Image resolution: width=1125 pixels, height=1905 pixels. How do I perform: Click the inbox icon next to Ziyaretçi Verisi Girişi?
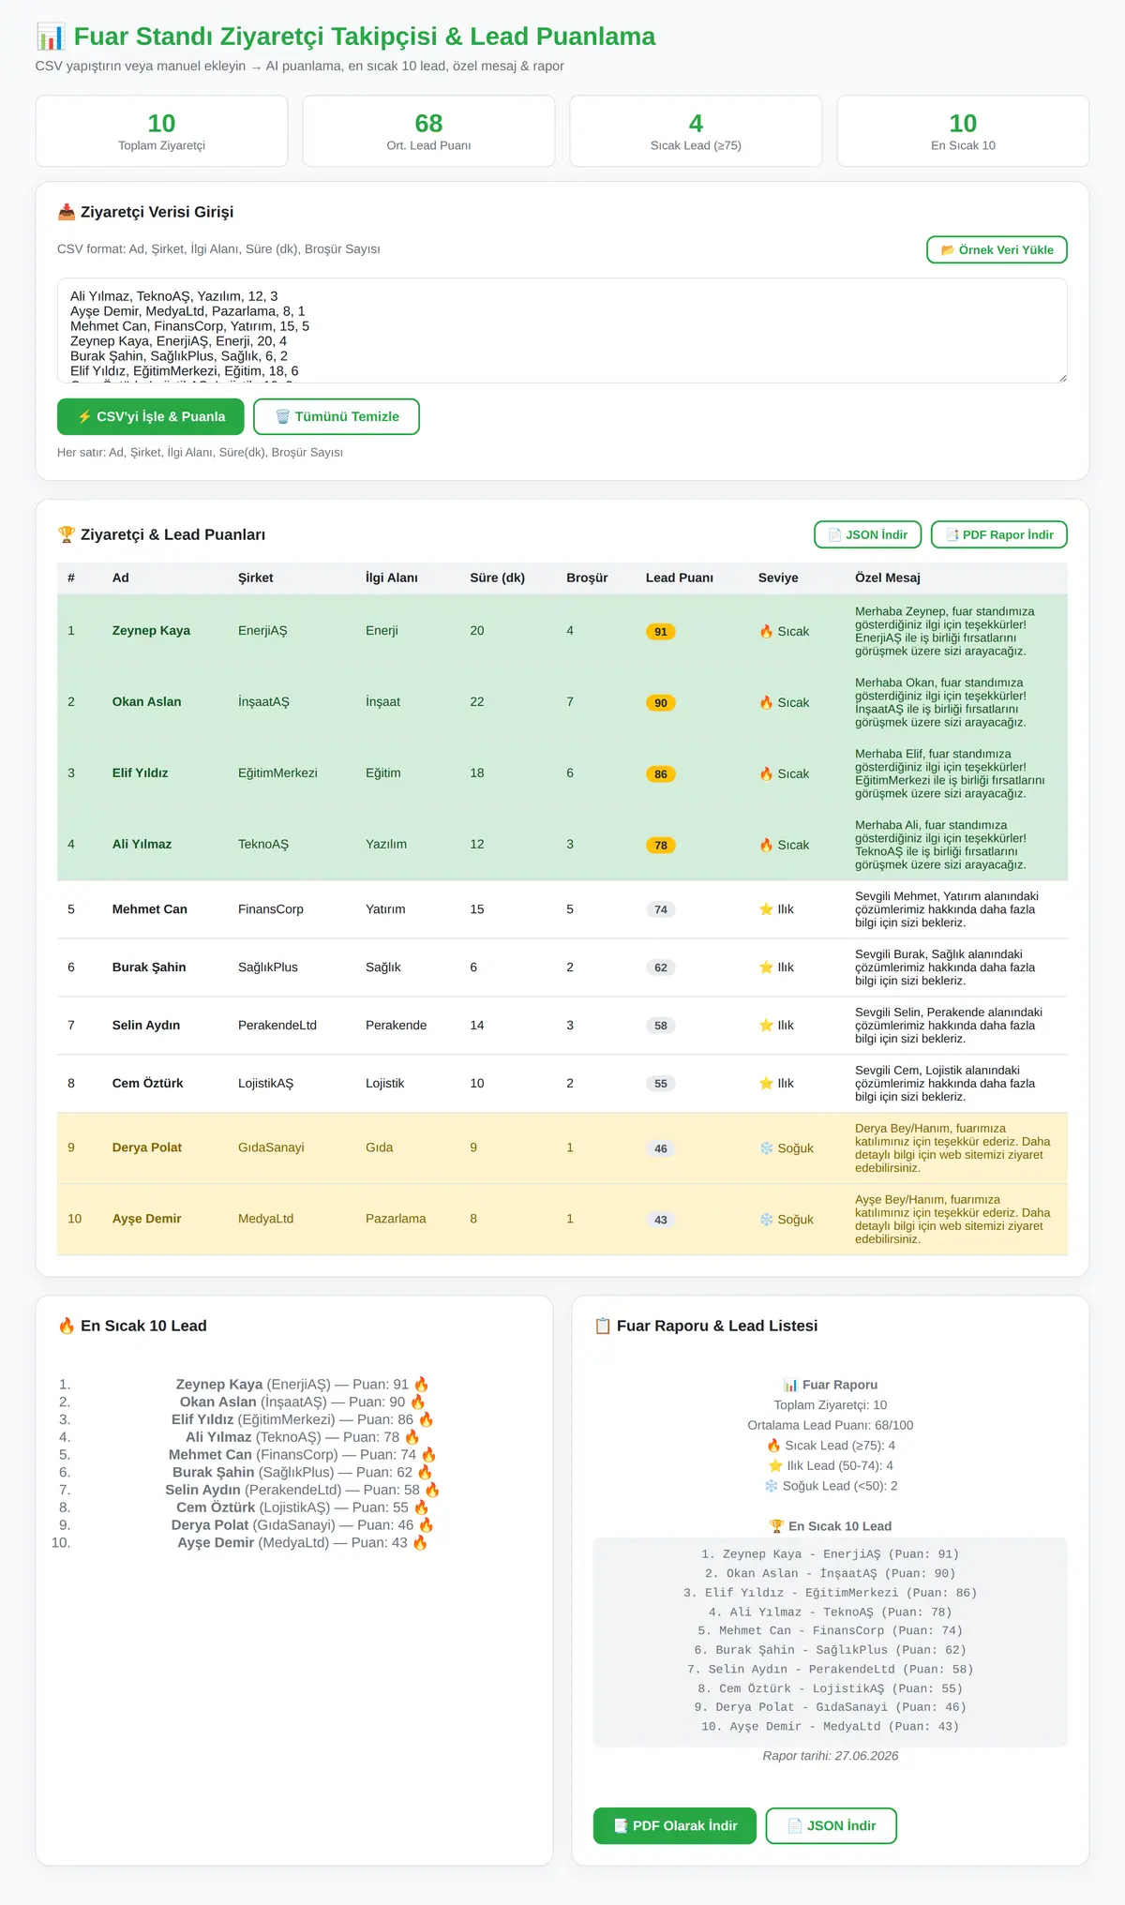point(67,212)
